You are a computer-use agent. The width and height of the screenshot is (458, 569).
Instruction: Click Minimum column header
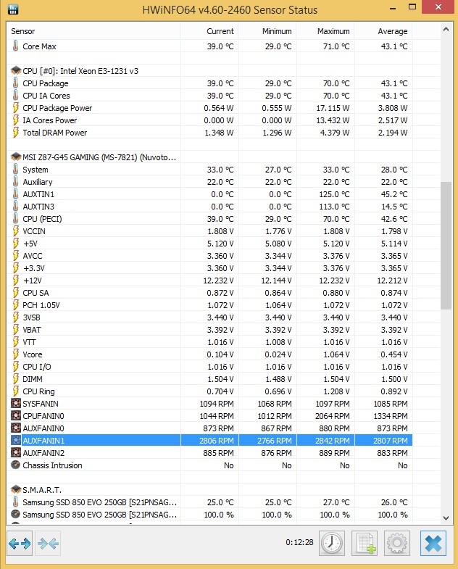click(267, 31)
